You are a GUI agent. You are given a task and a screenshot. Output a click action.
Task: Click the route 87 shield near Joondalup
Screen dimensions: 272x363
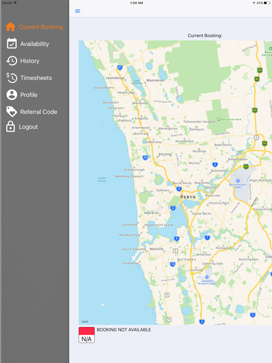[120, 68]
